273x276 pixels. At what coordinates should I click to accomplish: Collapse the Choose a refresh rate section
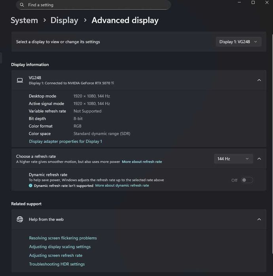point(259,159)
